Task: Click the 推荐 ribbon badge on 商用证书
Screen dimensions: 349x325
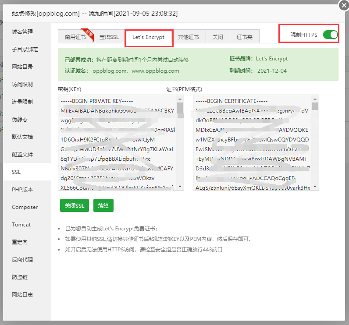Action: (x=89, y=34)
